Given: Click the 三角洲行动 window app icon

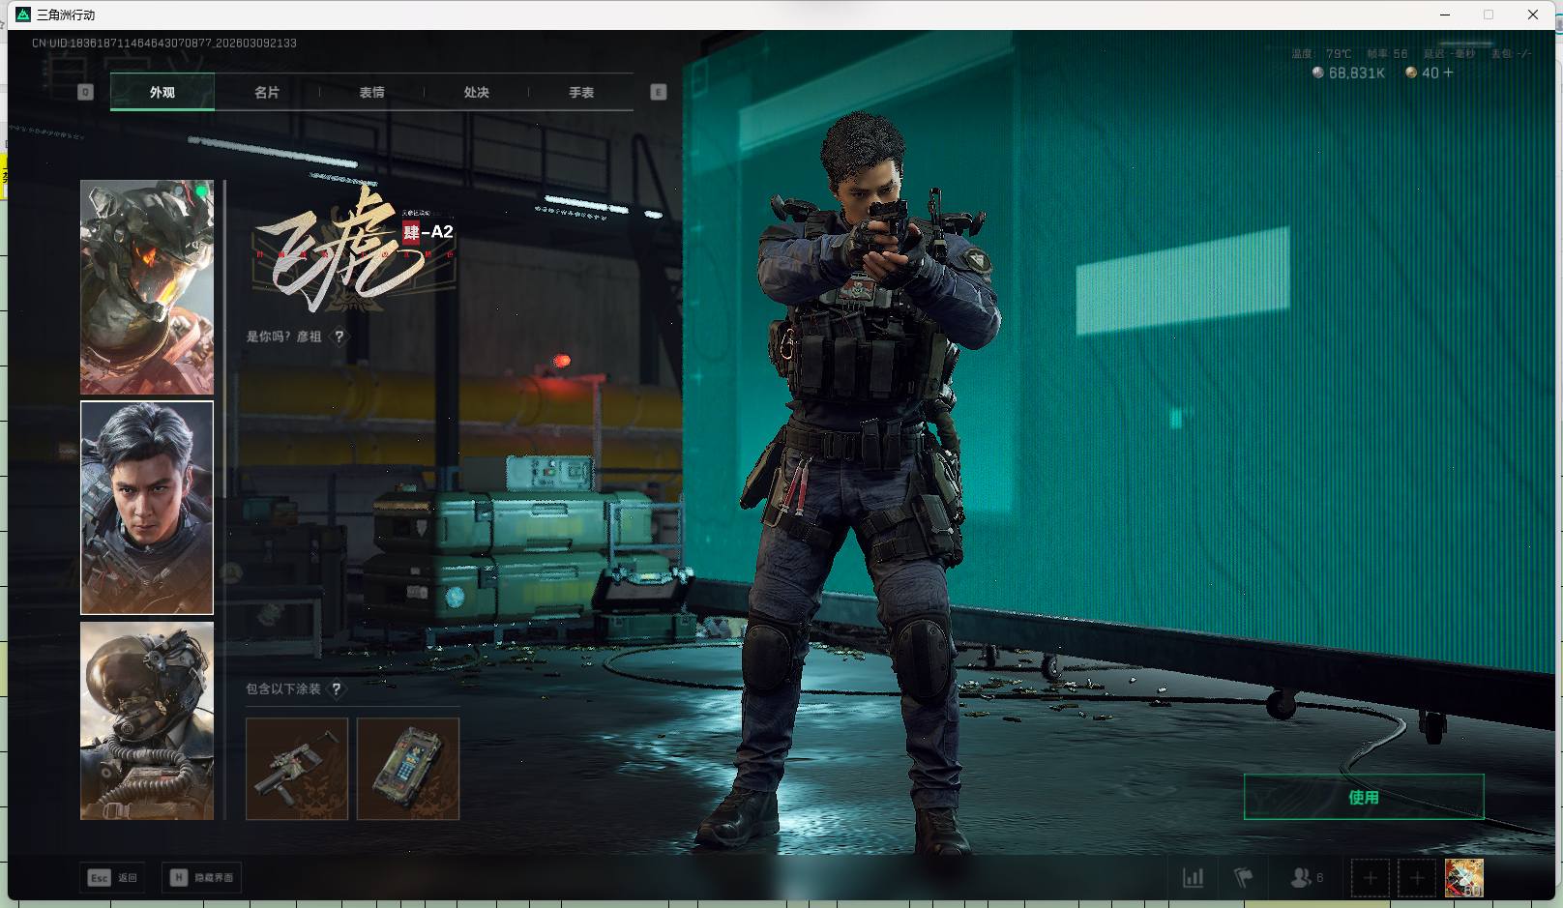Looking at the screenshot, I should 23,15.
